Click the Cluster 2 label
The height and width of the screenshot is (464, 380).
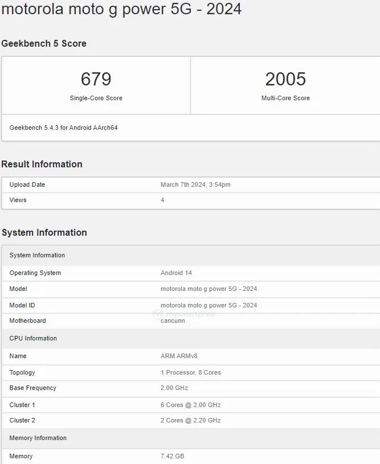(x=22, y=420)
